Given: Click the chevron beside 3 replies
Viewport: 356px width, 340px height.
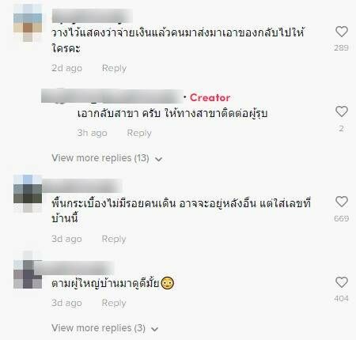Looking at the screenshot, I should (x=155, y=329).
